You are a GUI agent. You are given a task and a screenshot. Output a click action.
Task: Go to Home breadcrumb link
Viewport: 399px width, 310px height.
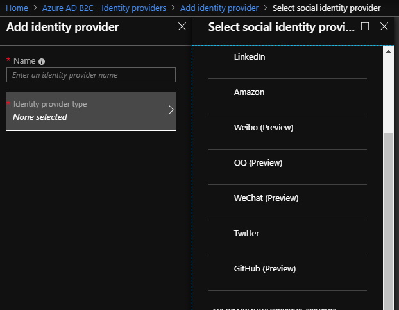[17, 8]
